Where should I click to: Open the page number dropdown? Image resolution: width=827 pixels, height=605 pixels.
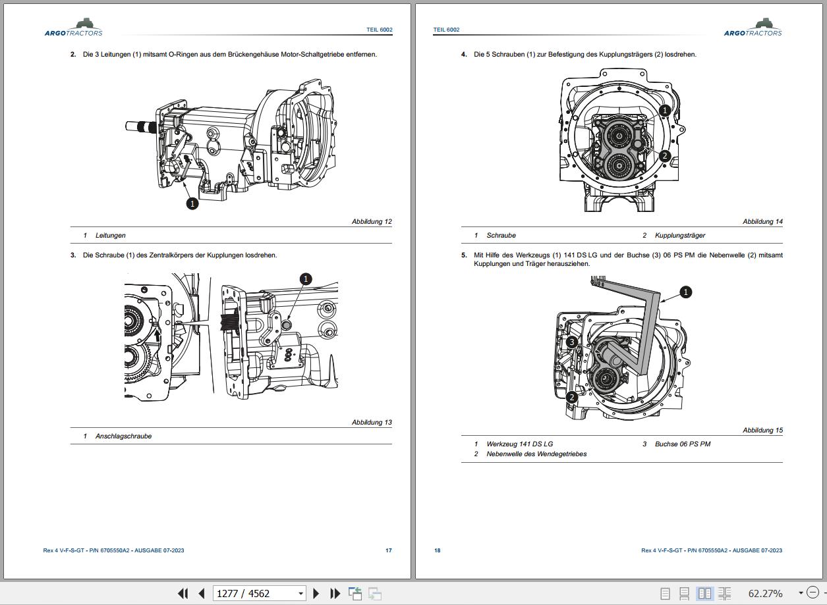click(301, 593)
